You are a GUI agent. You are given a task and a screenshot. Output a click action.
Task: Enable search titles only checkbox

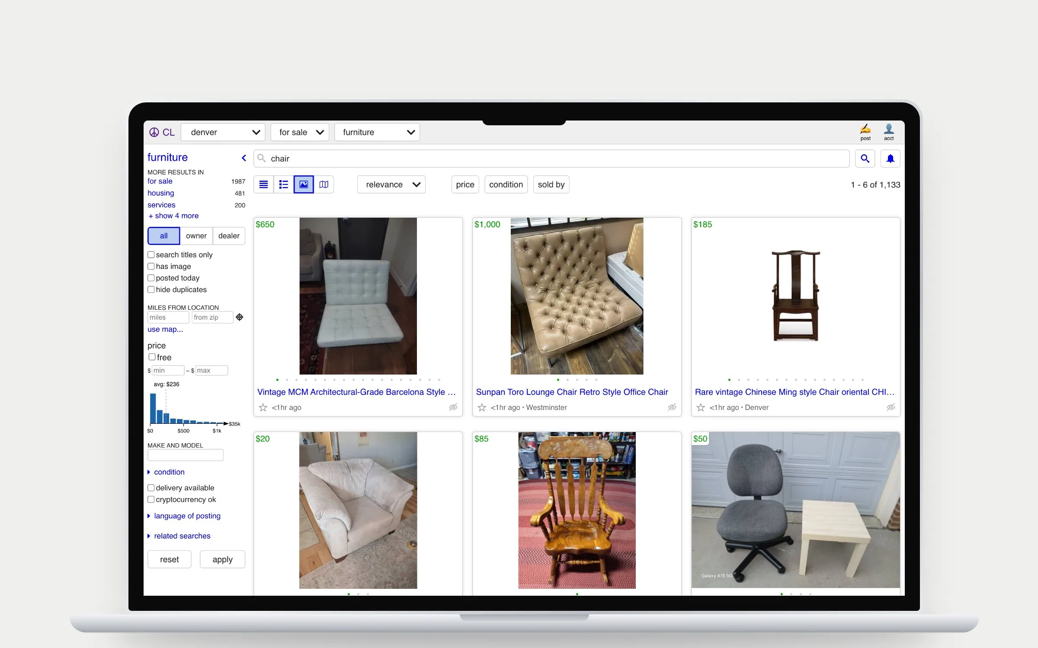151,255
